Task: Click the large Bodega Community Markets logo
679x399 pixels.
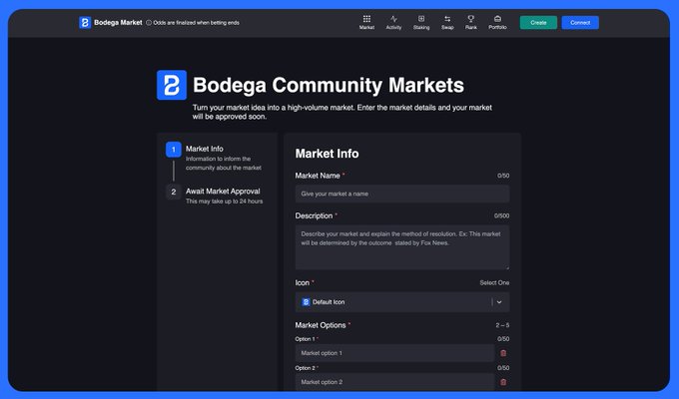Action: click(x=172, y=85)
